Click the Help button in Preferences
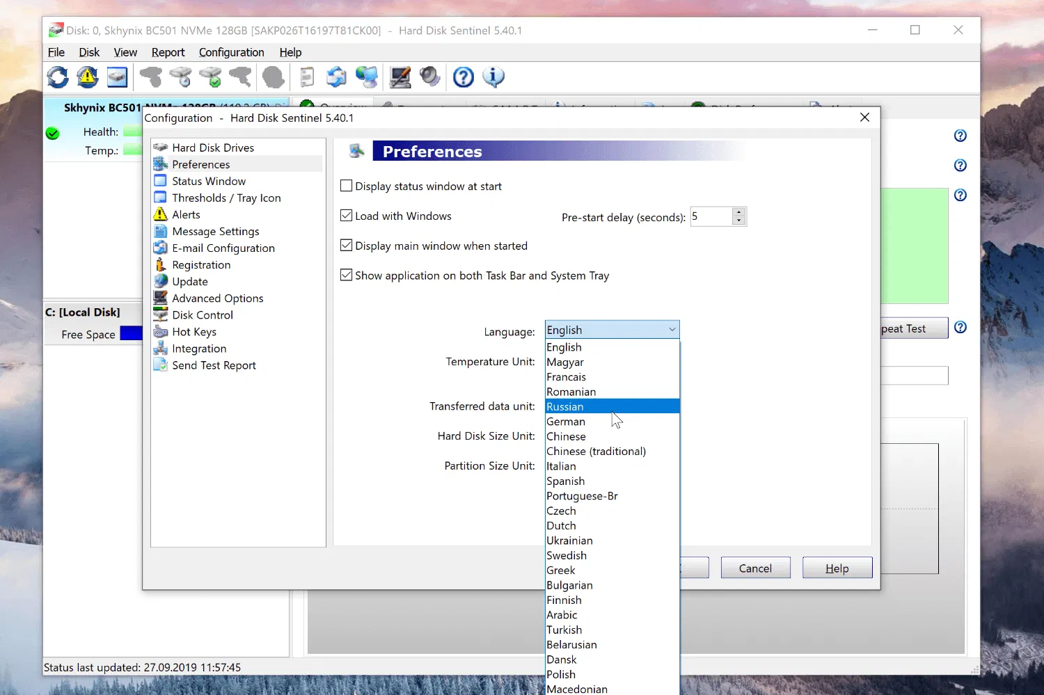 pyautogui.click(x=837, y=568)
